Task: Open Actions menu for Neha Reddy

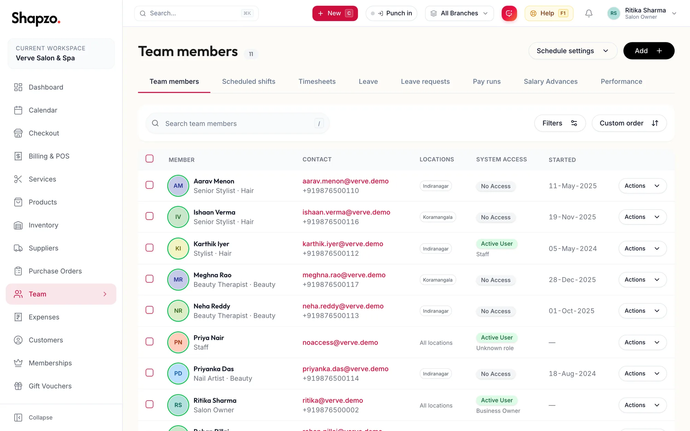Action: click(x=642, y=311)
